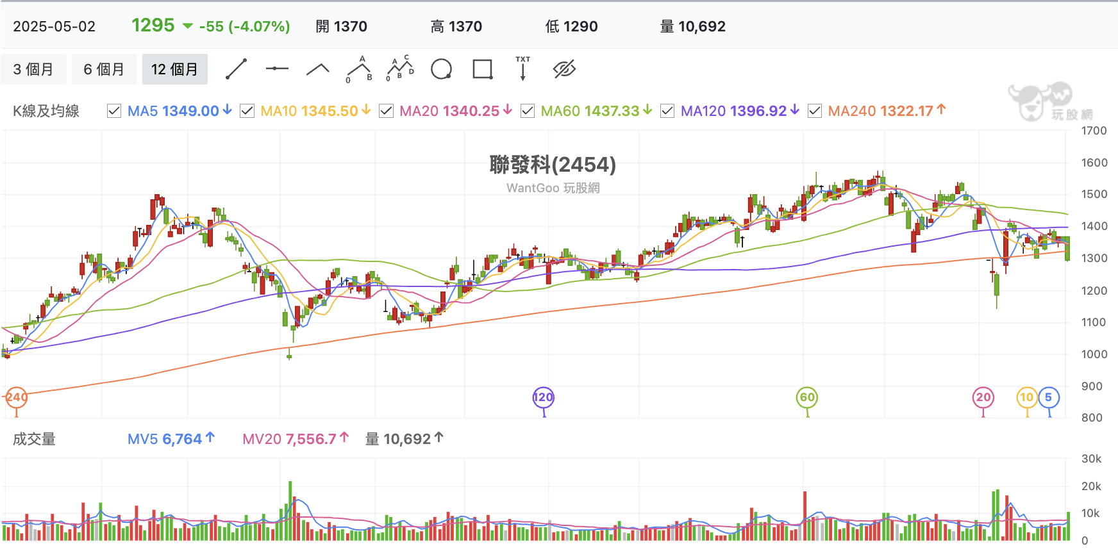The image size is (1118, 551).
Task: Click the orange 240 MA marker
Action: pos(16,397)
